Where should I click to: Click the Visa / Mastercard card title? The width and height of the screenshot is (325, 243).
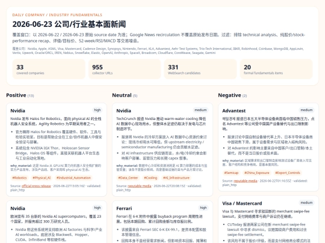pos(242,203)
